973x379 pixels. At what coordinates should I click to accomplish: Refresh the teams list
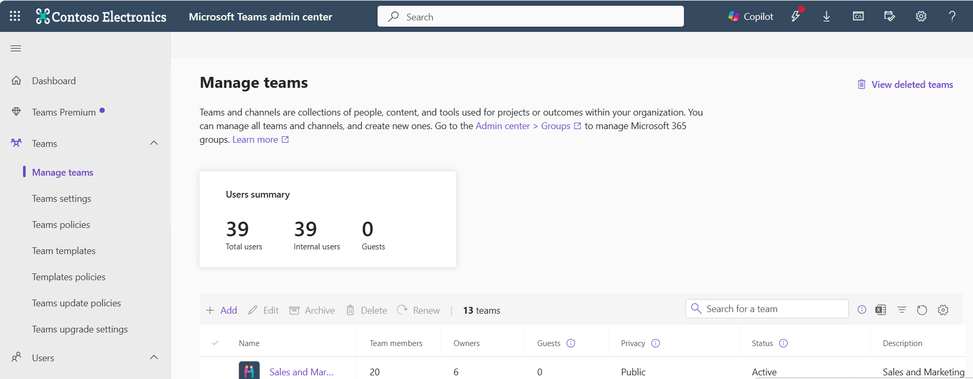[922, 310]
